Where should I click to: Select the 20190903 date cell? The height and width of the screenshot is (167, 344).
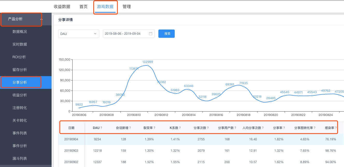(71, 151)
